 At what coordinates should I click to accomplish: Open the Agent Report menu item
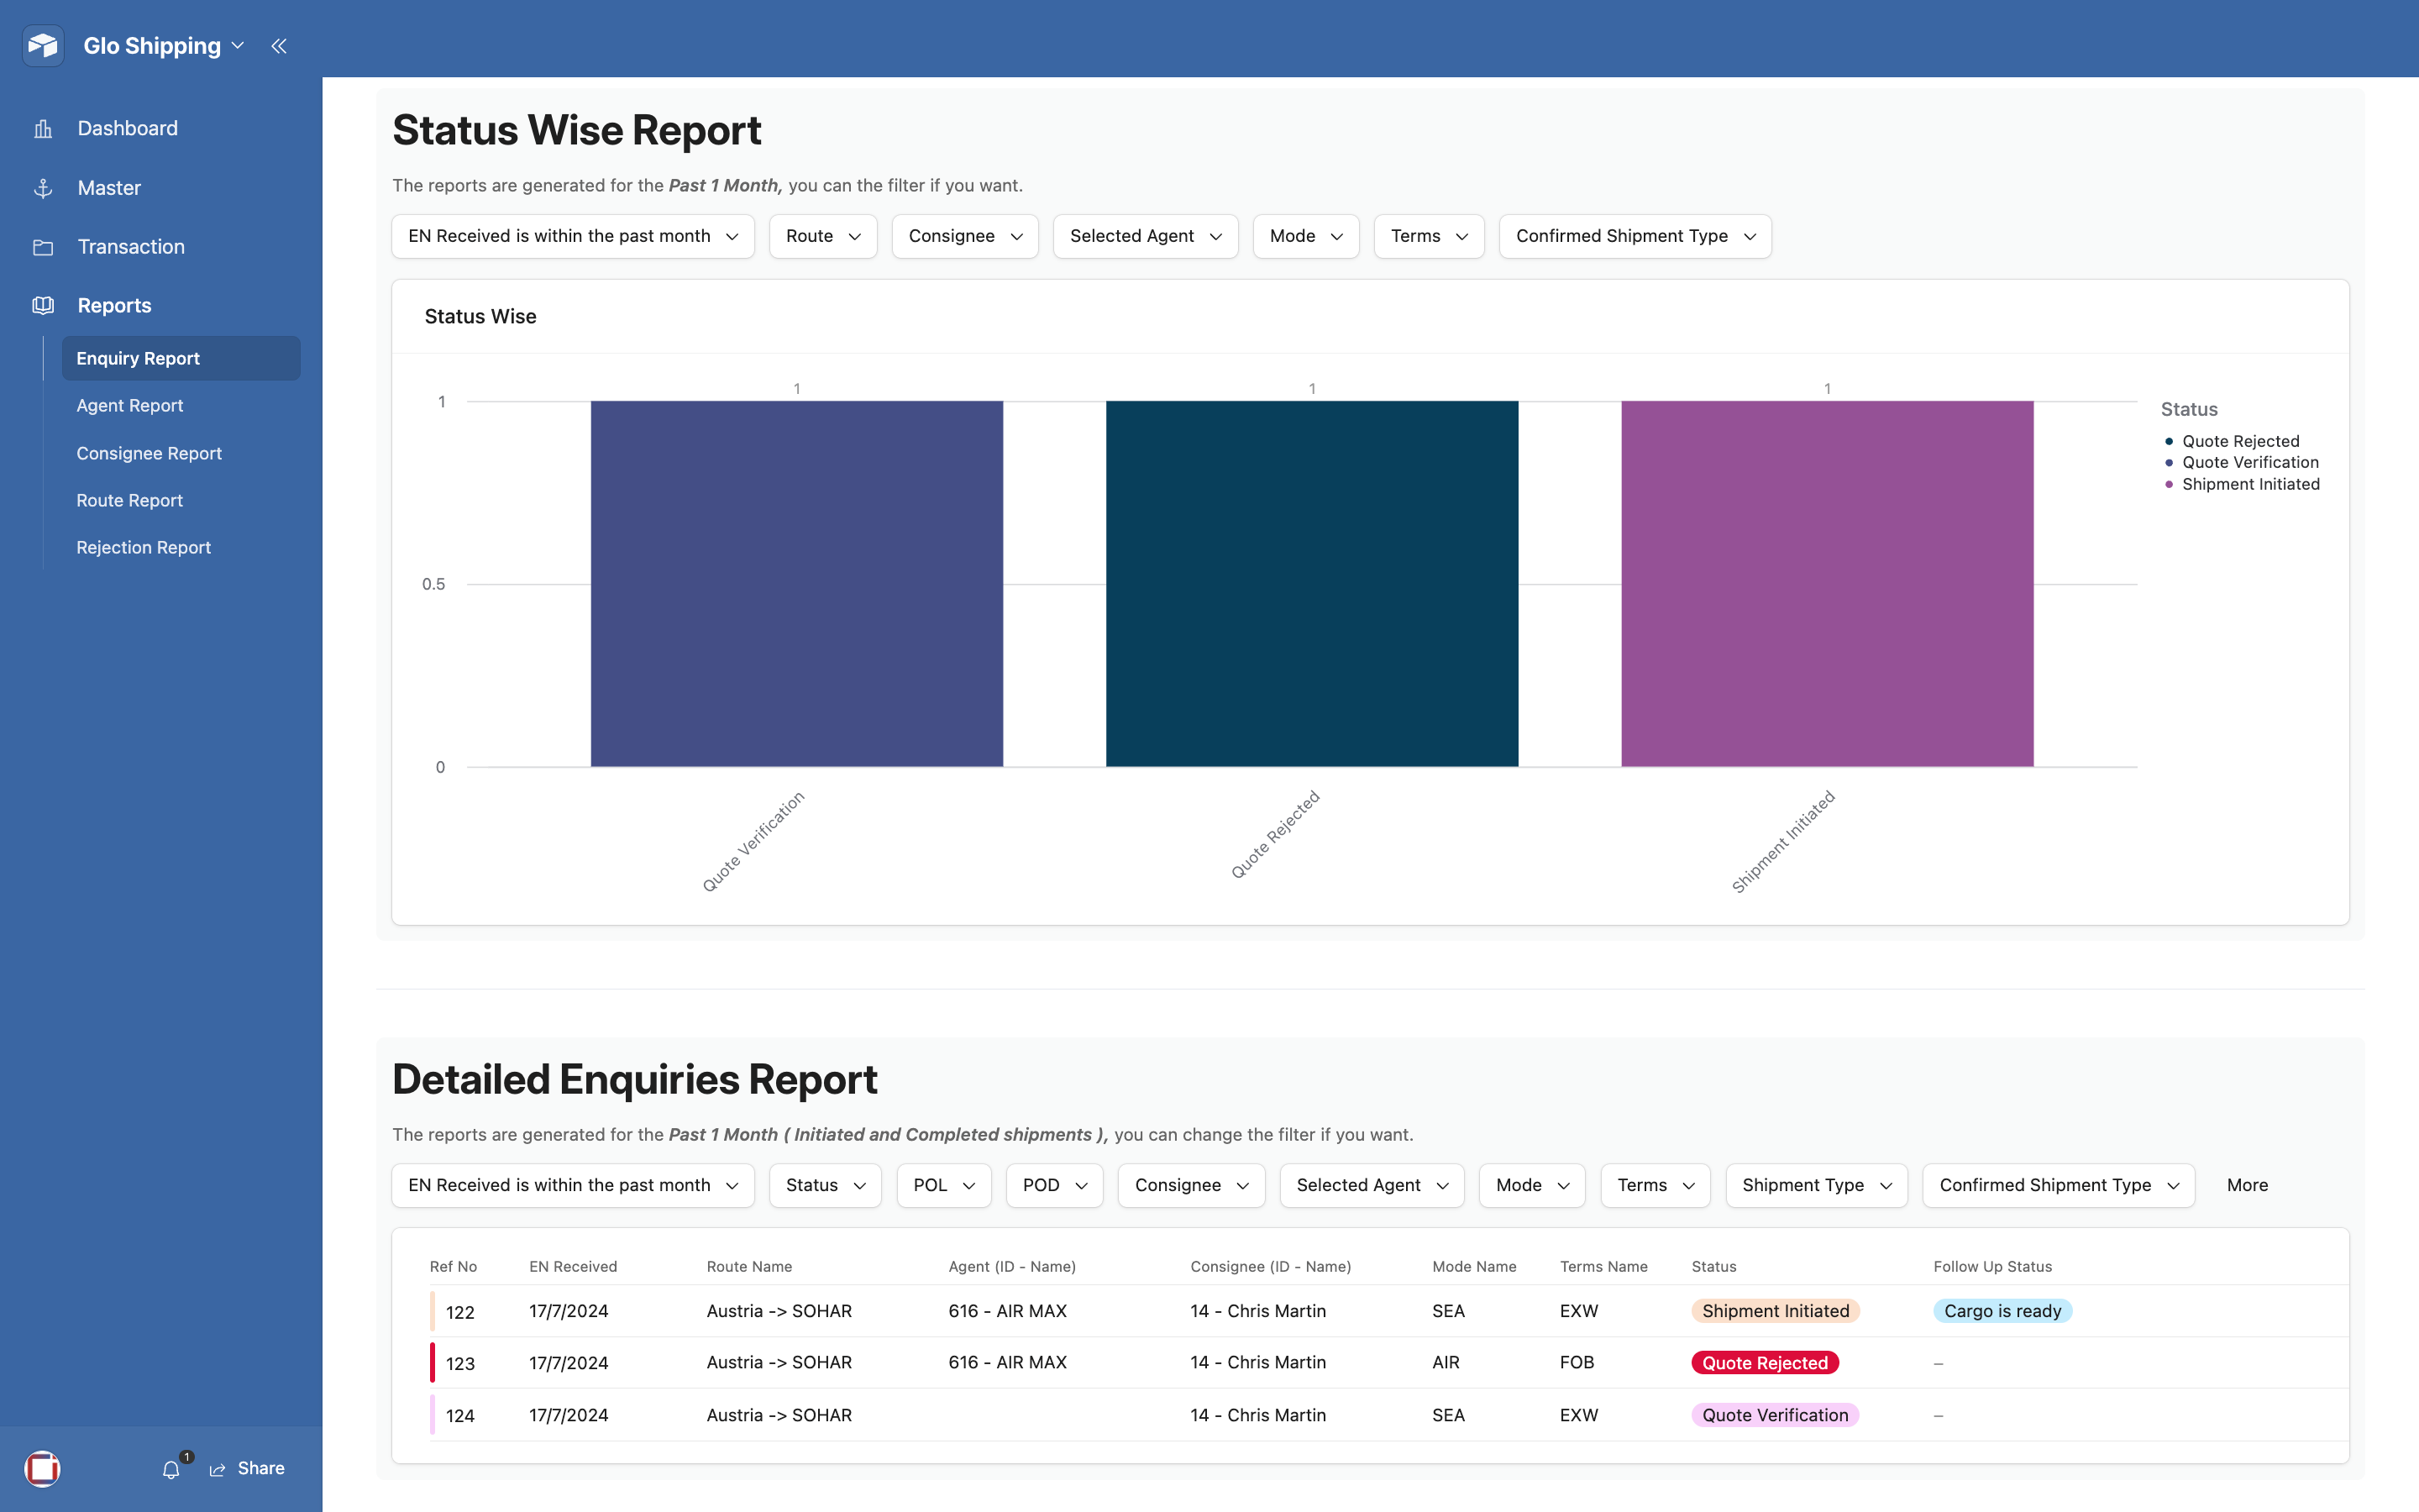tap(130, 405)
